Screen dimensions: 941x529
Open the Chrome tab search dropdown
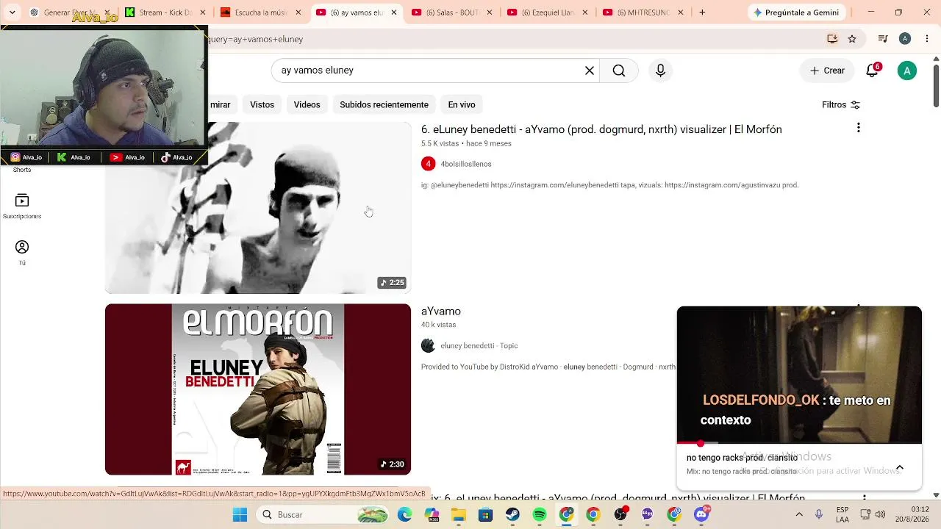(12, 12)
